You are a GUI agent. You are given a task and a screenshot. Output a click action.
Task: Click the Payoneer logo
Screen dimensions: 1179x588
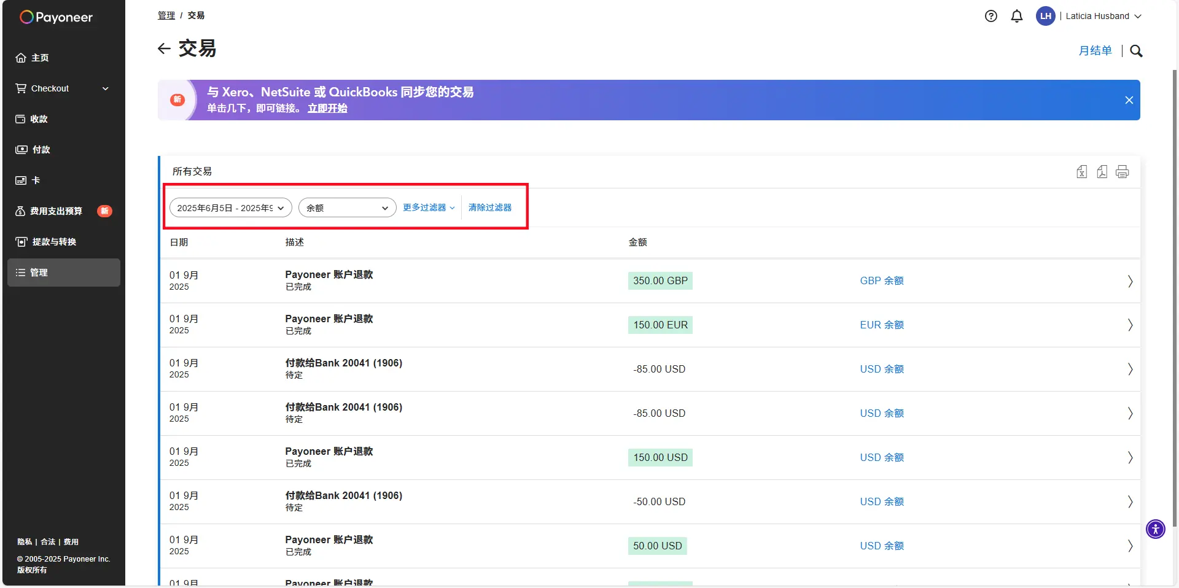tap(56, 17)
